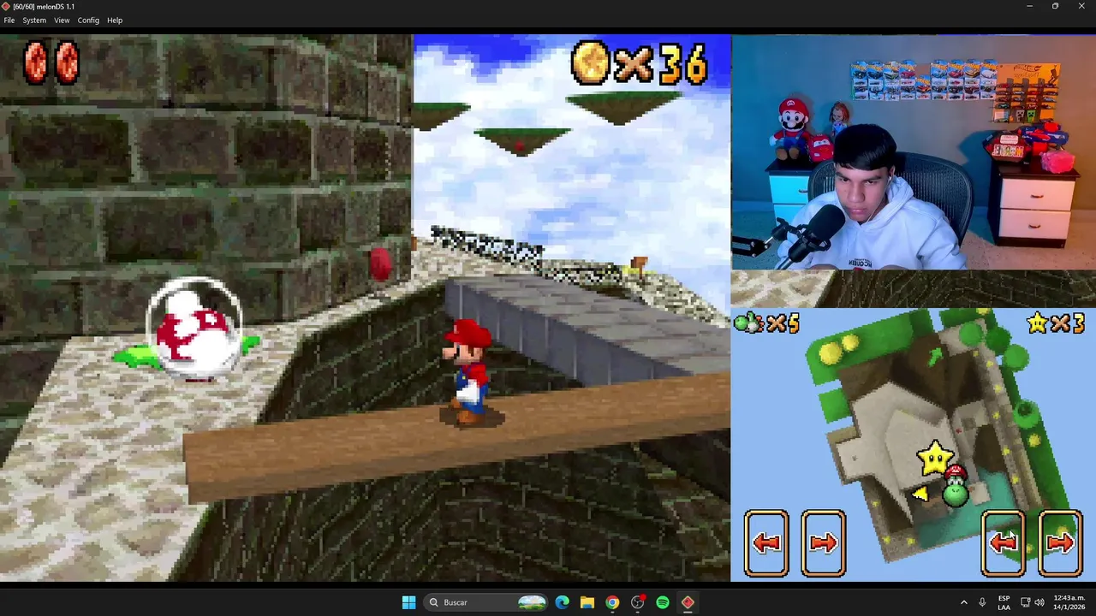Open the File menu

click(x=9, y=20)
